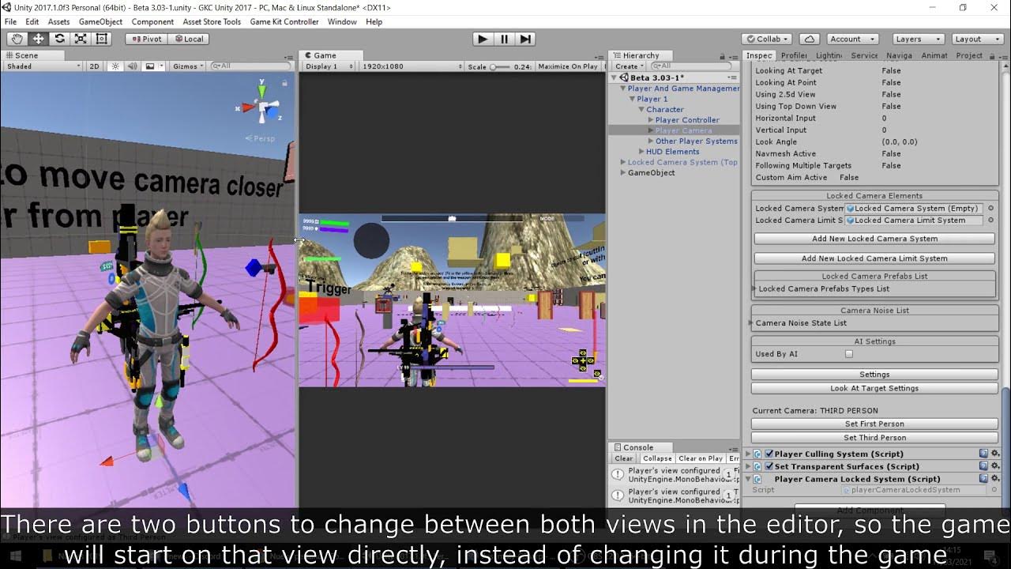Switch to the Animation tab

point(934,55)
